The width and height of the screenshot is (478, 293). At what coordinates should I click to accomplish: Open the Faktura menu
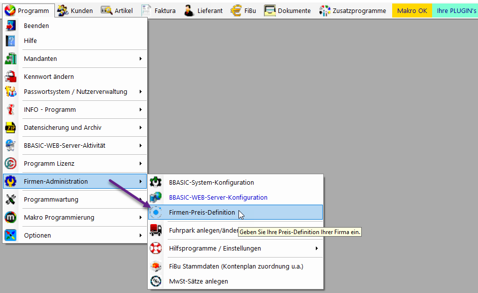click(159, 10)
